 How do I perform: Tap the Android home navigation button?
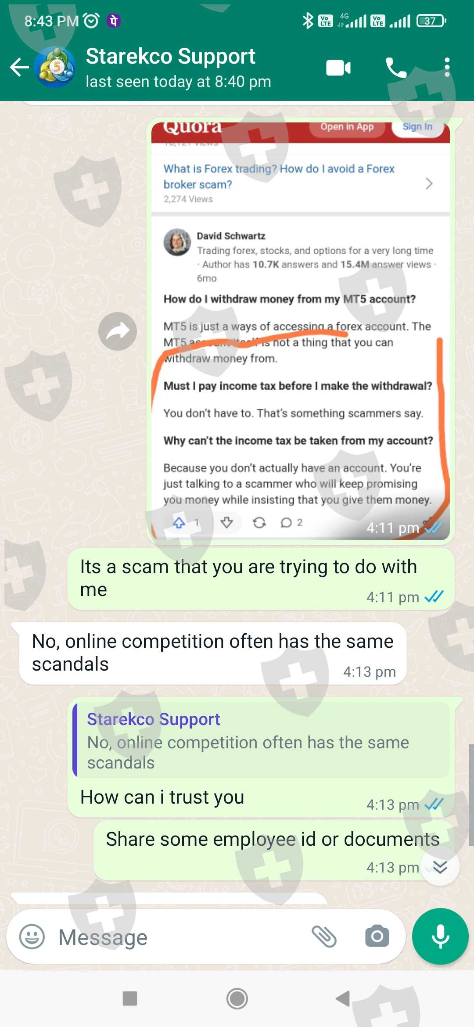tap(237, 998)
